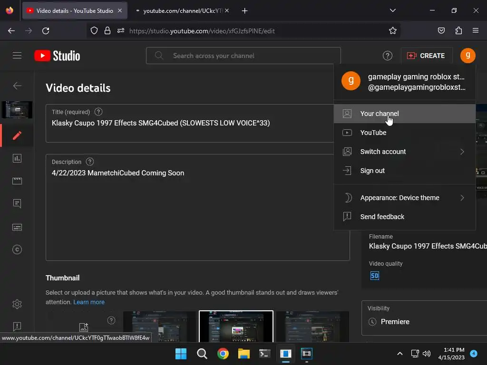Screen dimensions: 487x365
Task: Click the Title help question mark
Action: click(98, 112)
